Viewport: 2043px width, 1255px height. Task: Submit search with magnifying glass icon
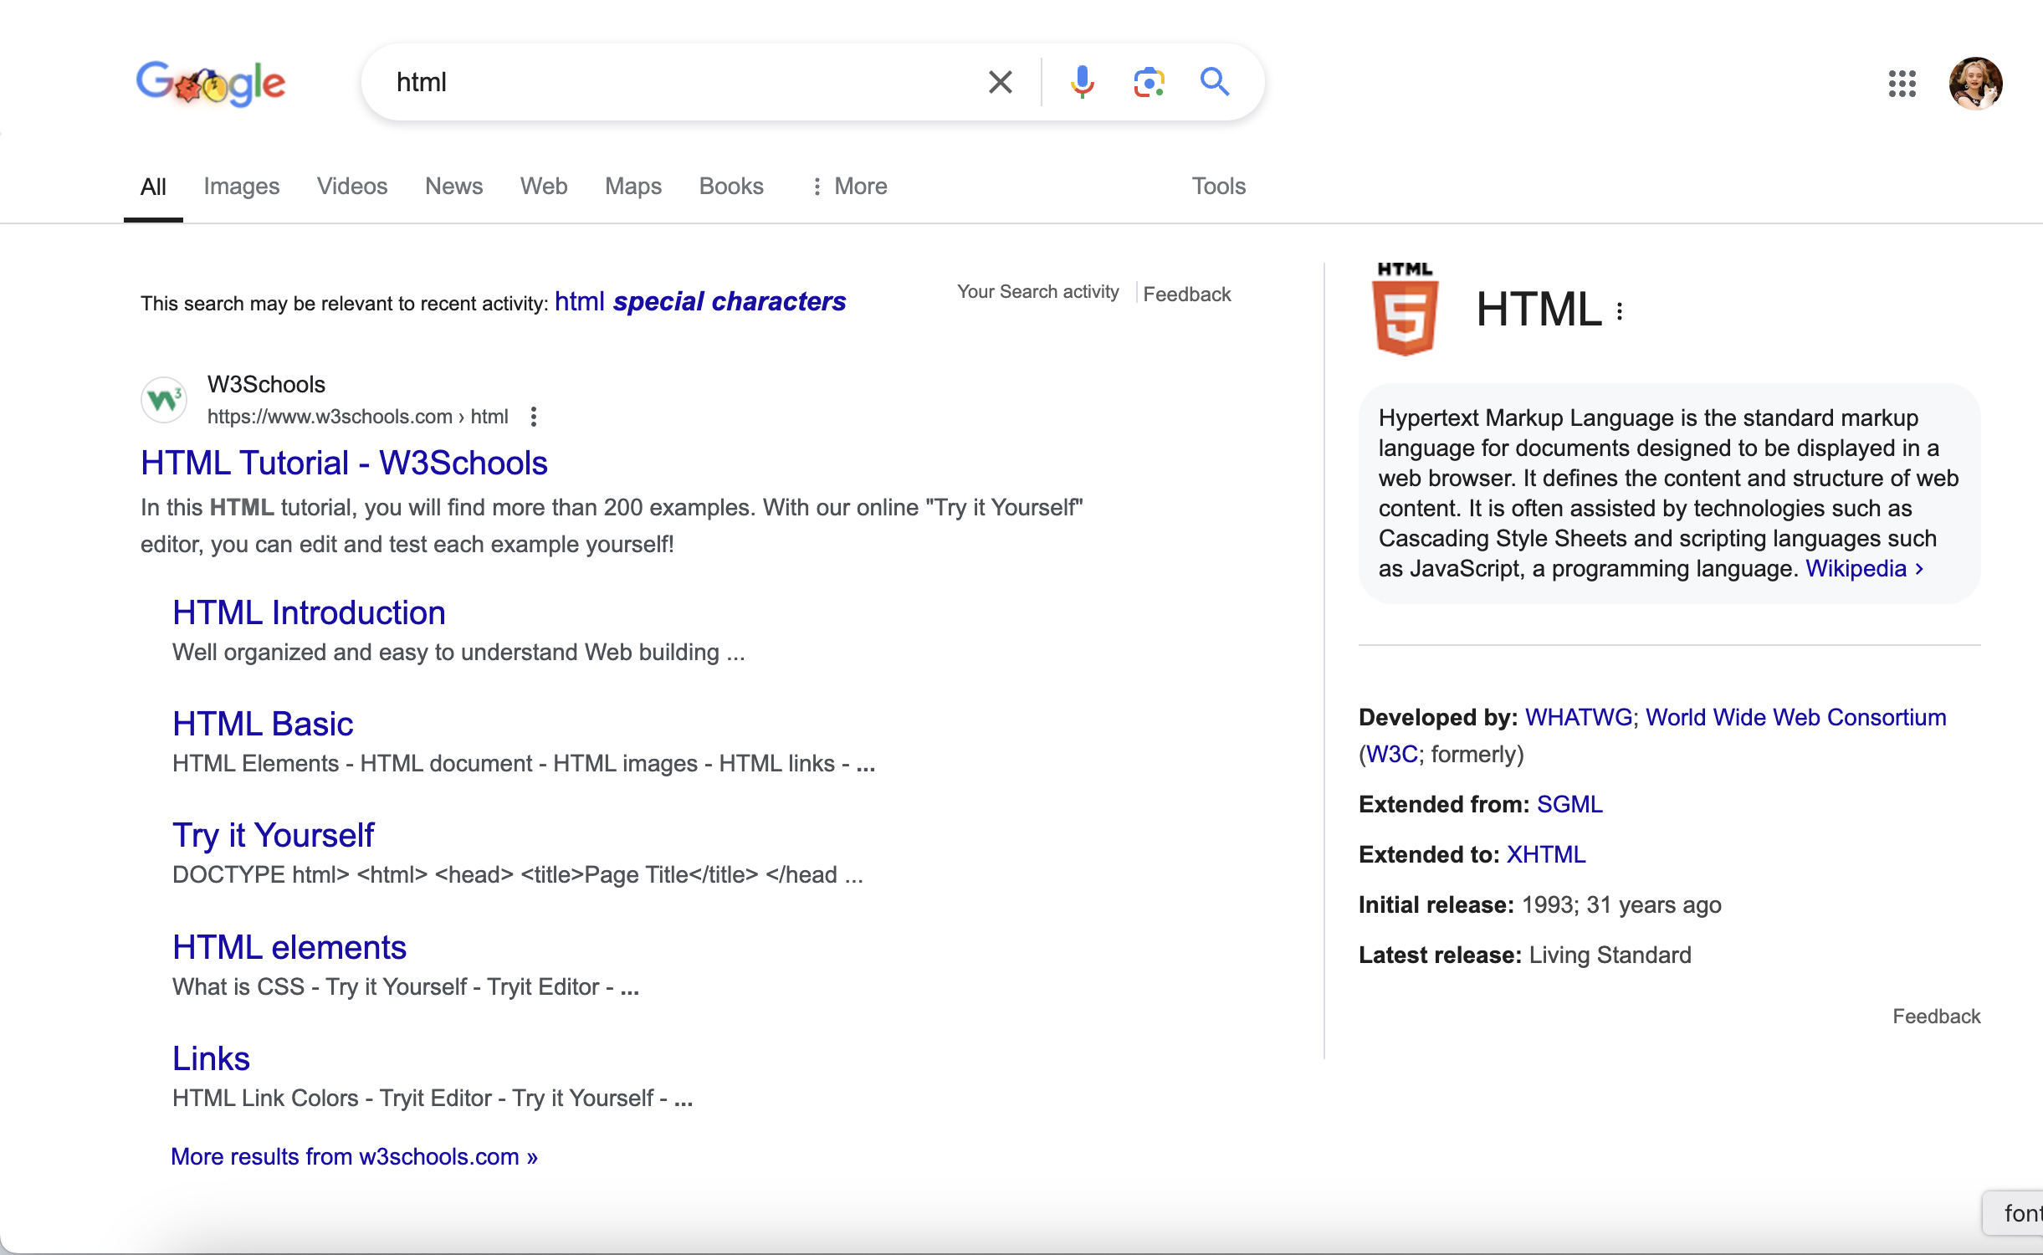pos(1215,82)
